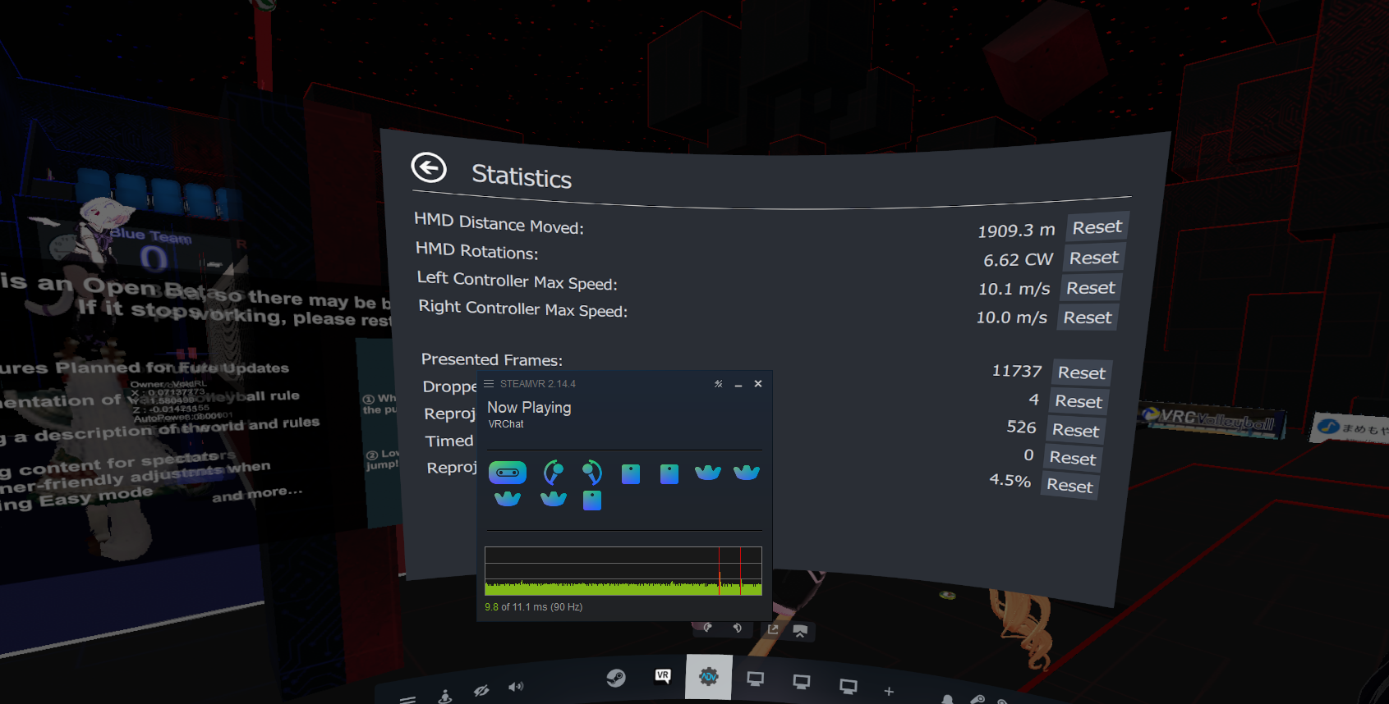The image size is (1389, 704).
Task: Select the left controller status icon
Action: pyautogui.click(x=553, y=473)
